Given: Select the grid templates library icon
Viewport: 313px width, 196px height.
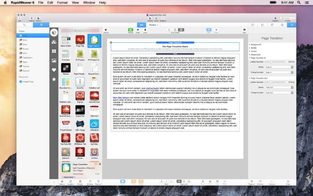Looking at the screenshot, I should click(54, 51).
